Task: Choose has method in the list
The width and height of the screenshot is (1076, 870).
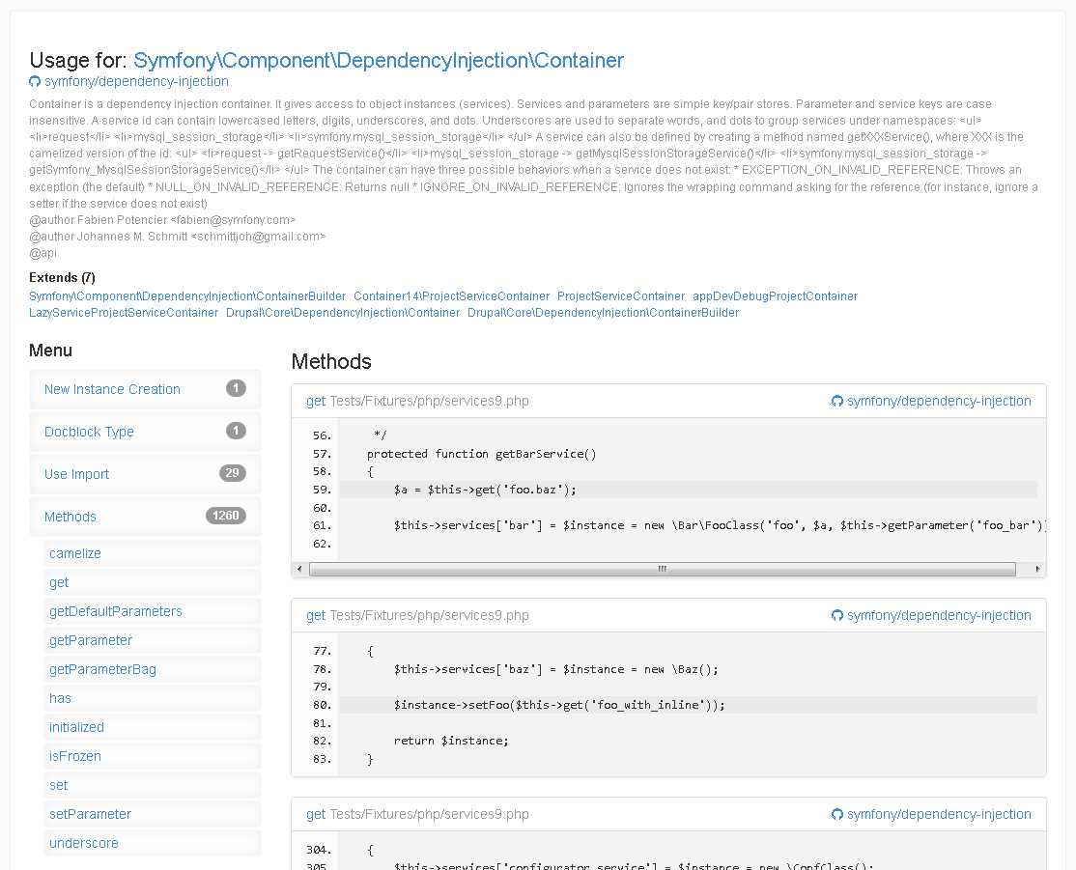Action: 153,698
